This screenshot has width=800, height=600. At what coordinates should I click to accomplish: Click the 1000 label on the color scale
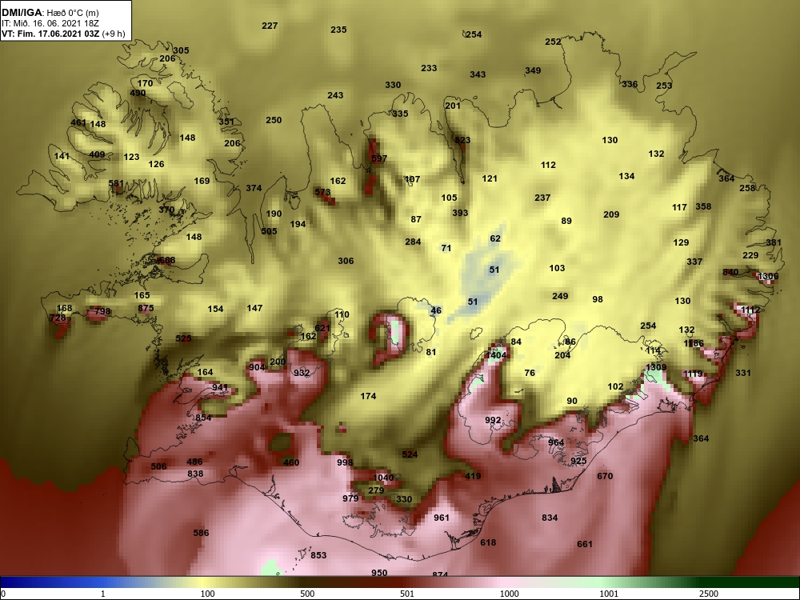coord(509,594)
